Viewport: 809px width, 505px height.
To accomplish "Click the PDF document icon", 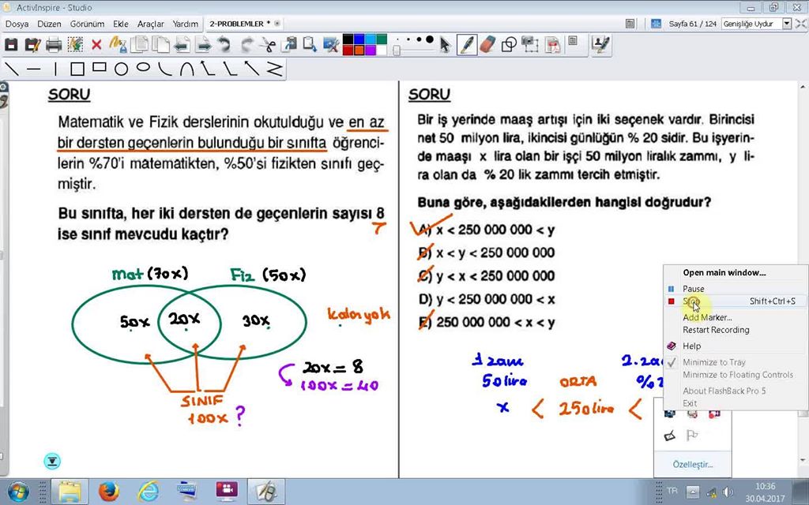I will (x=552, y=45).
